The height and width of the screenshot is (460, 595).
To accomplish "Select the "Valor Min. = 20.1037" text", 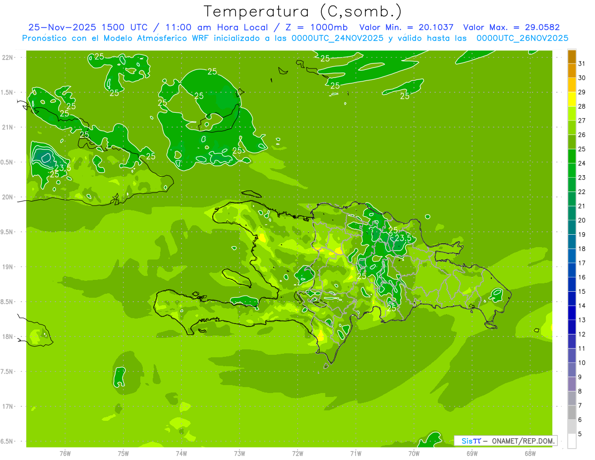I will click(x=406, y=27).
